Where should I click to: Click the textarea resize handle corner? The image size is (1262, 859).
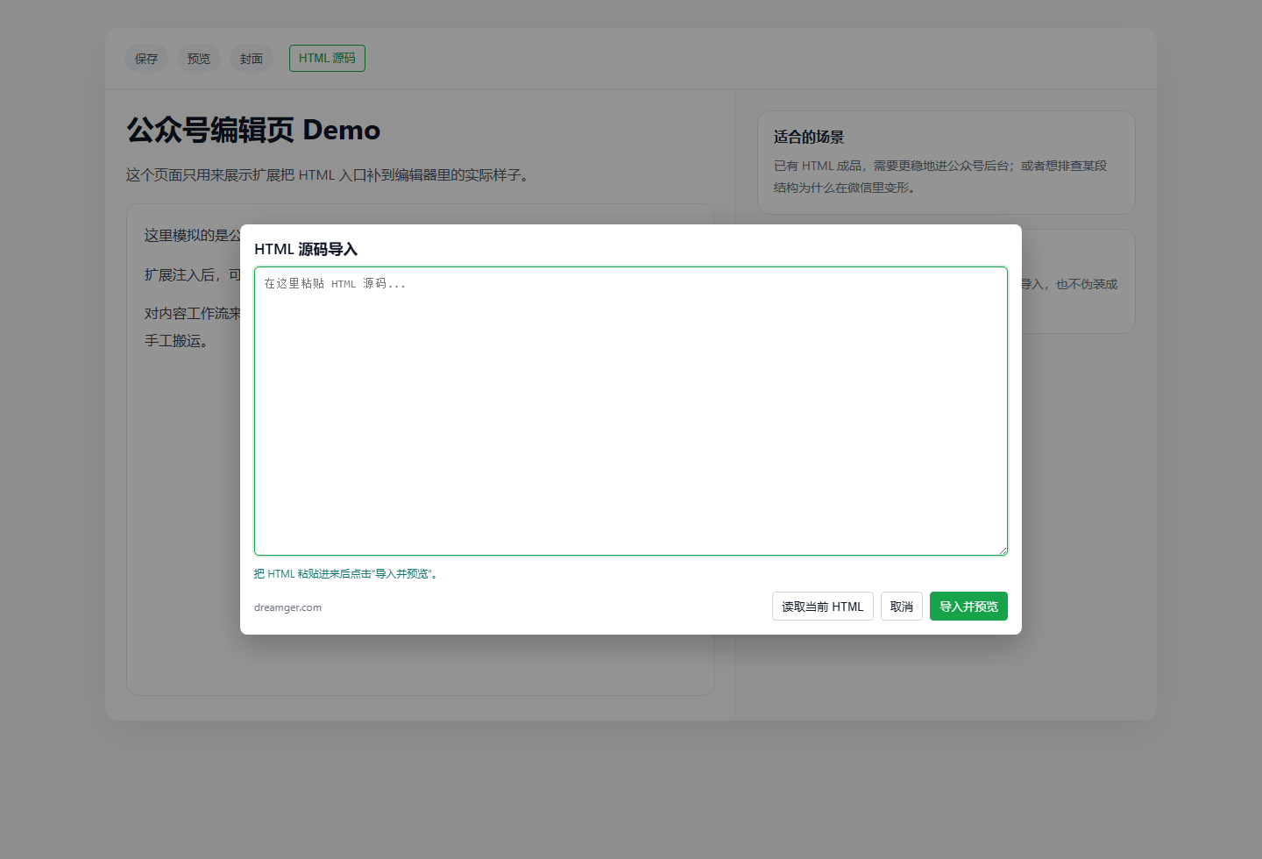pos(1003,550)
